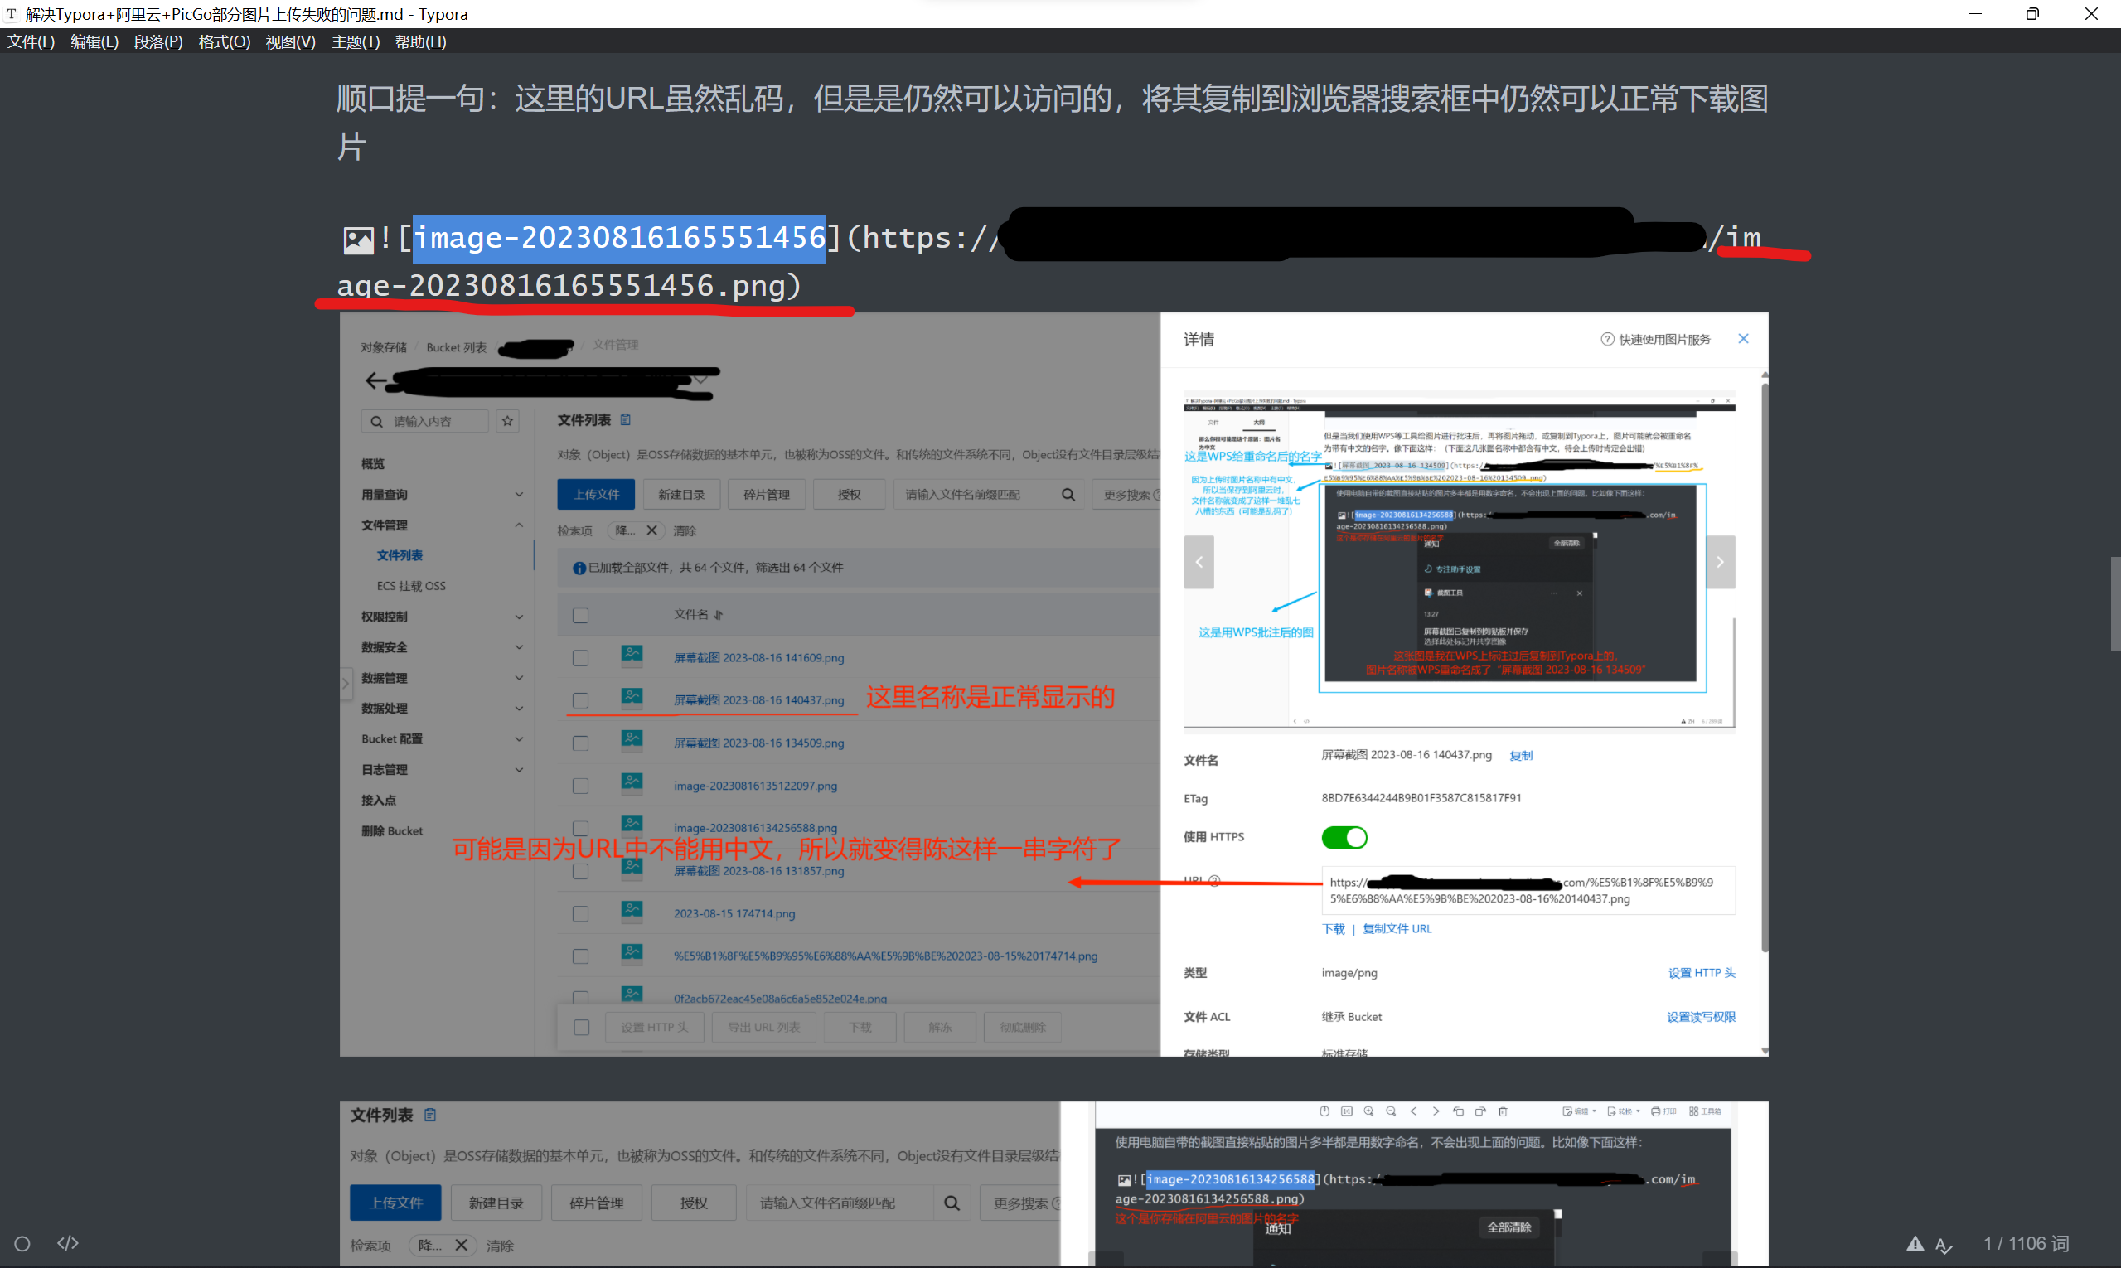Click the back arrow in the Bucket header
2121x1268 pixels.
coord(375,381)
